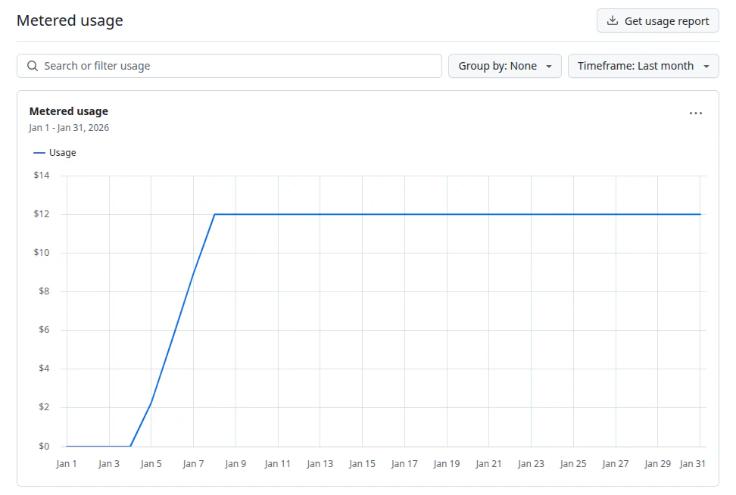Click the usage line peak where it reaches $12
Viewport: 736px width, 495px height.
click(215, 214)
